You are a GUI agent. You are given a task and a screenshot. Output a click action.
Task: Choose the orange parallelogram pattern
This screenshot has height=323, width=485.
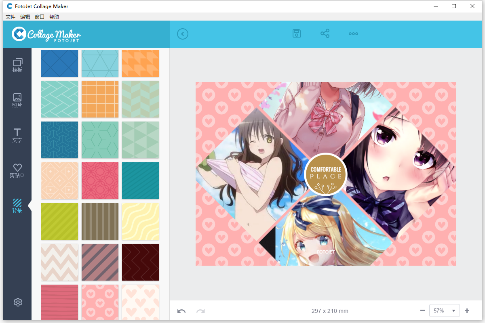click(140, 63)
